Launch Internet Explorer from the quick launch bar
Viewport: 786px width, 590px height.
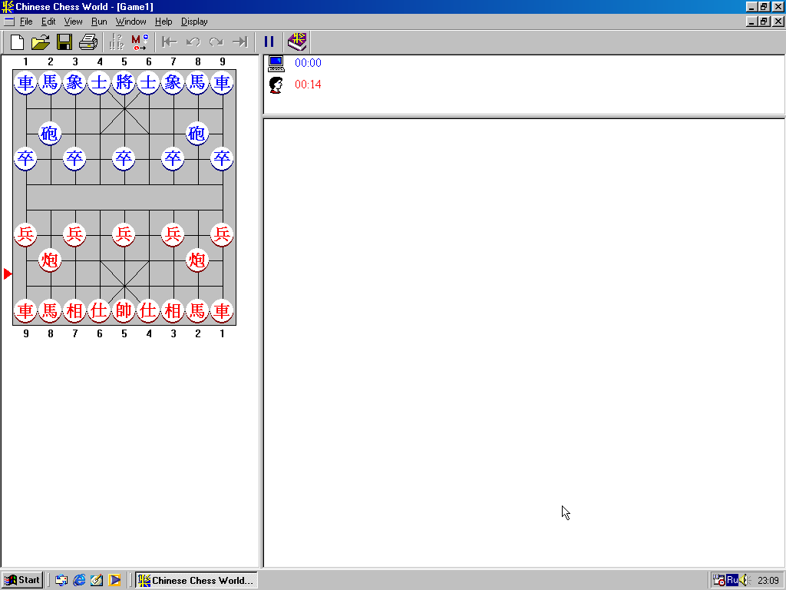(79, 580)
